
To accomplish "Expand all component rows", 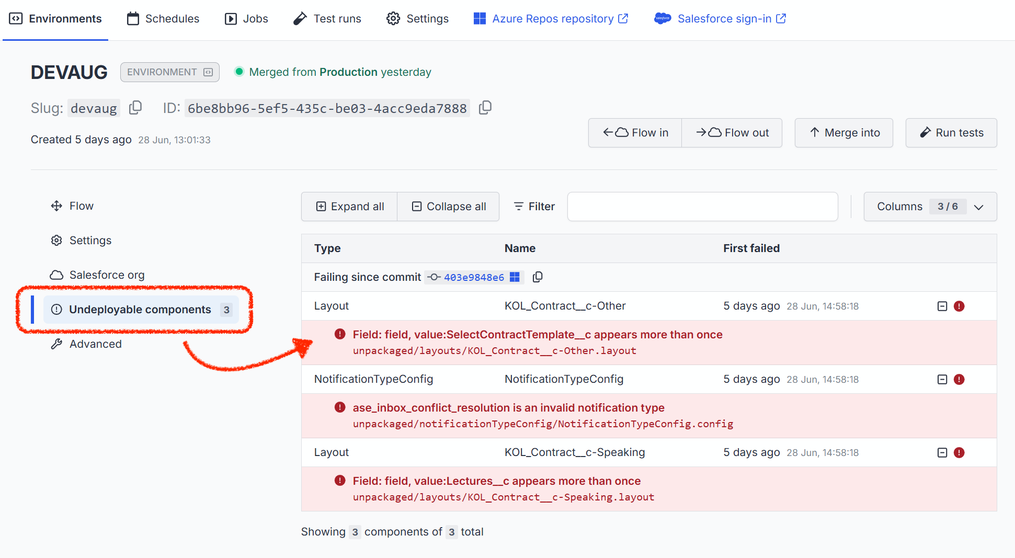I will click(x=349, y=207).
